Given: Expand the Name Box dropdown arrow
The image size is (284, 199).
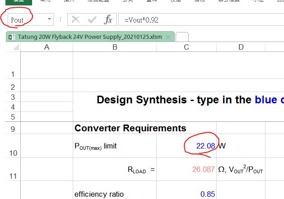Looking at the screenshot, I should (49, 20).
